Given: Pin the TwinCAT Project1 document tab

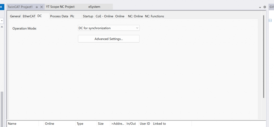Looking at the screenshot, I should [x=37, y=7].
